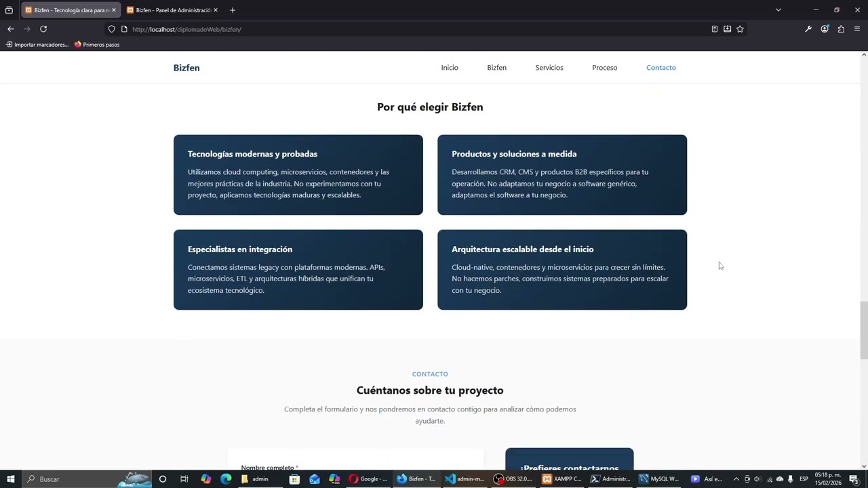This screenshot has width=868, height=488.
Task: Open the tracking protection shield icon
Action: (112, 29)
